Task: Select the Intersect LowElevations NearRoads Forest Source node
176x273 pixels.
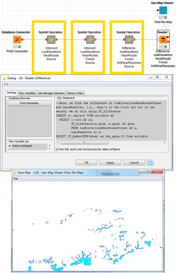Action: (x=90, y=40)
